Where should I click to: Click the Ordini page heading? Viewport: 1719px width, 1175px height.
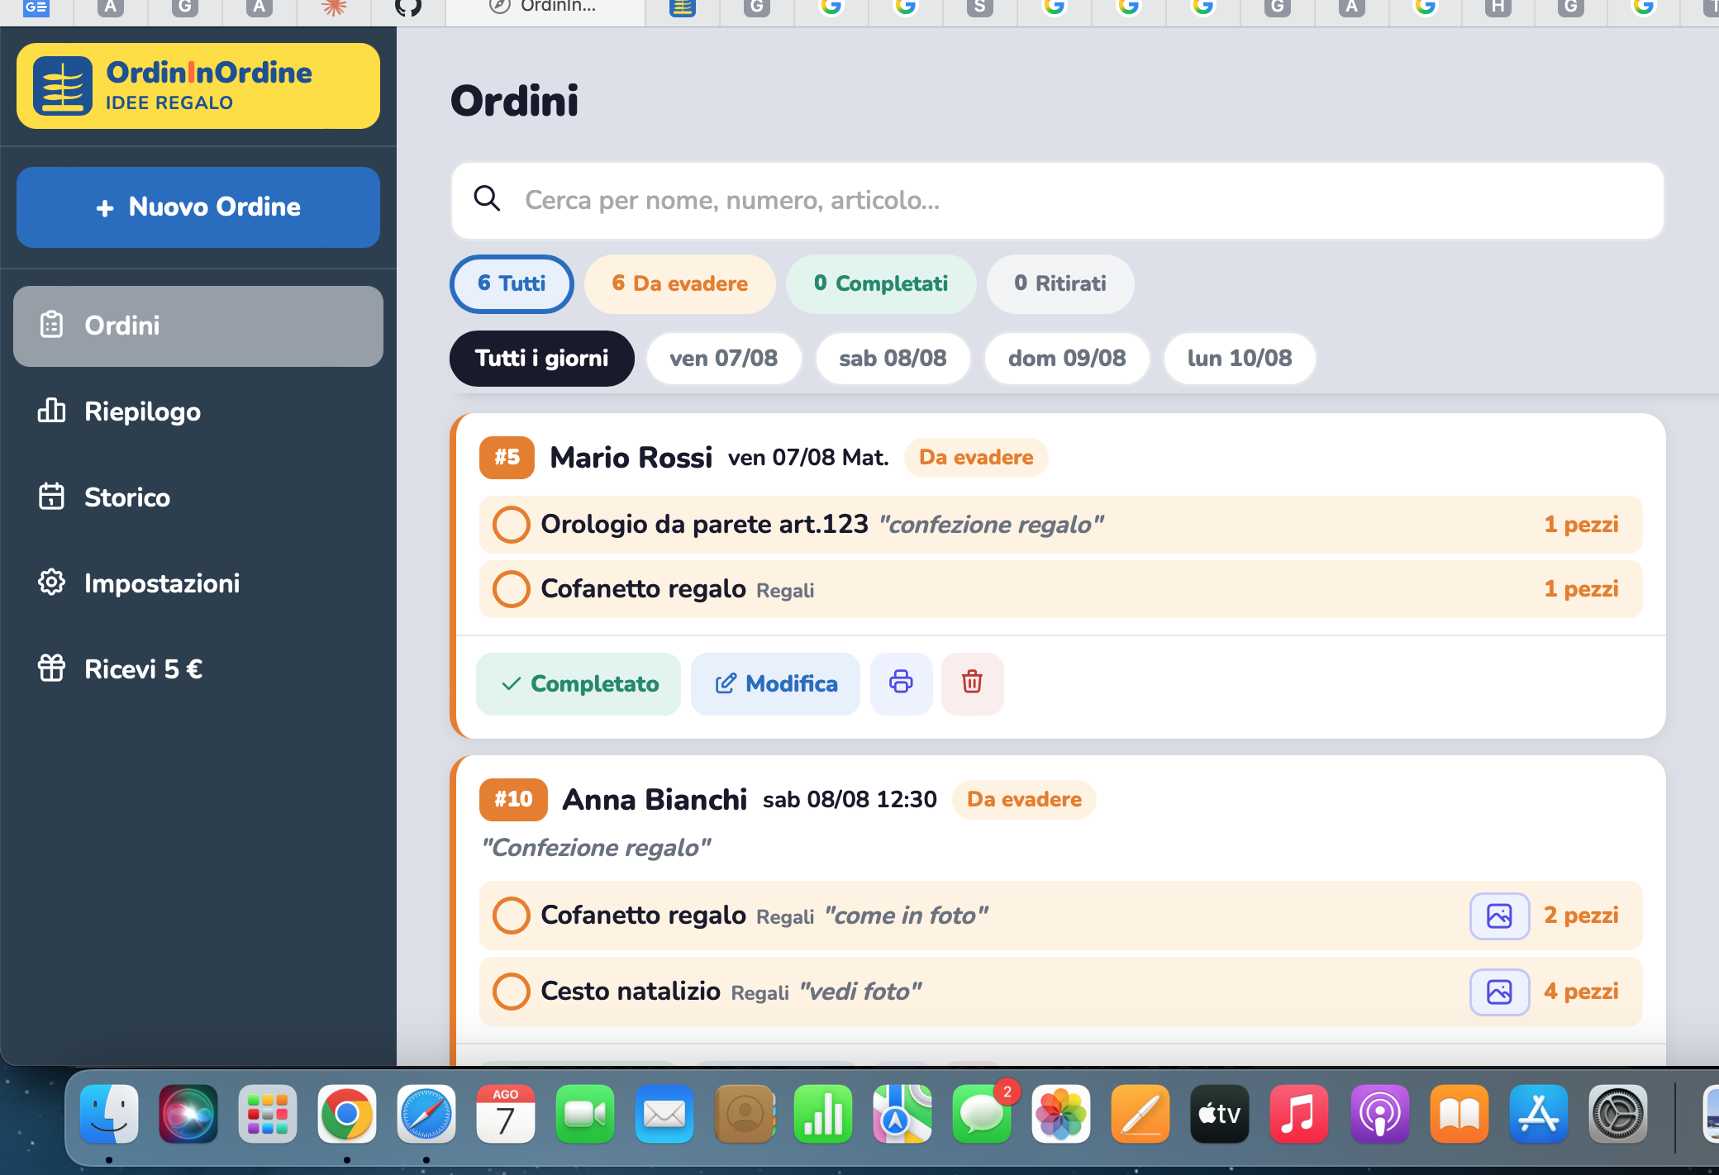[x=514, y=101]
